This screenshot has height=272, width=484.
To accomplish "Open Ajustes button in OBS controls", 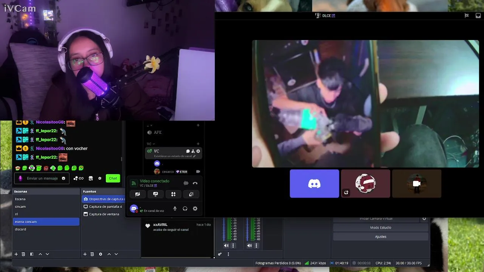I will (x=381, y=236).
